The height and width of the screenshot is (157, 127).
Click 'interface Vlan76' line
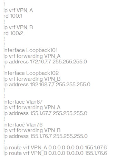(x=23, y=125)
